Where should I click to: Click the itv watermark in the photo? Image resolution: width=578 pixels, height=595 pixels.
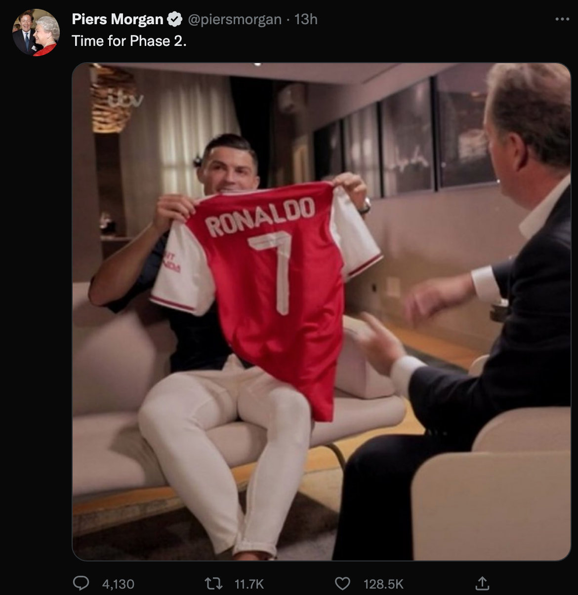point(126,100)
